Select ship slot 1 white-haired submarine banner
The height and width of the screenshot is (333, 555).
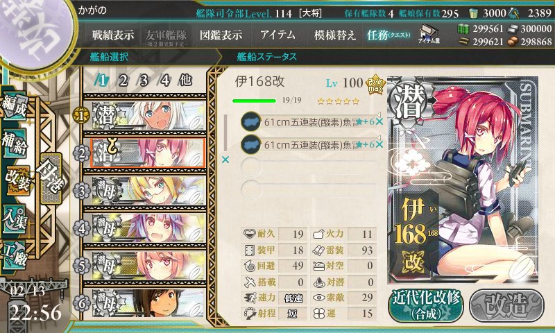[x=148, y=116]
